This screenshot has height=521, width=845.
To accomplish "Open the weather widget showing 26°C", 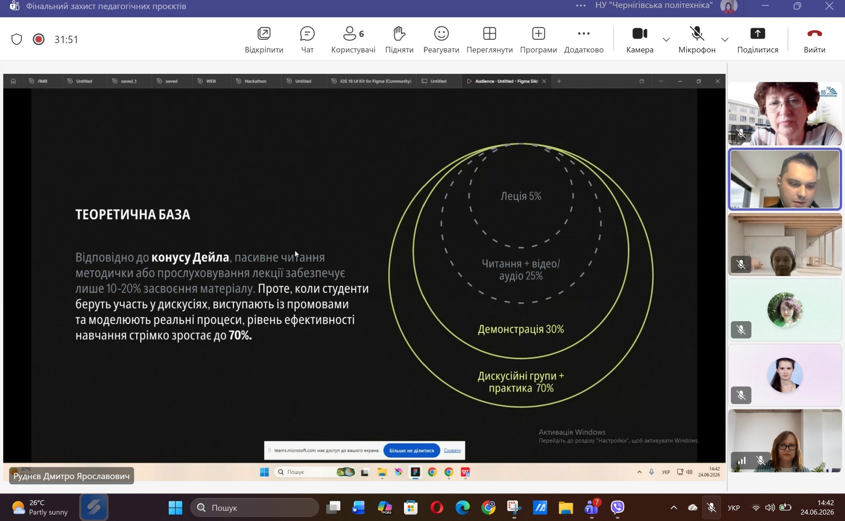I will (40, 507).
